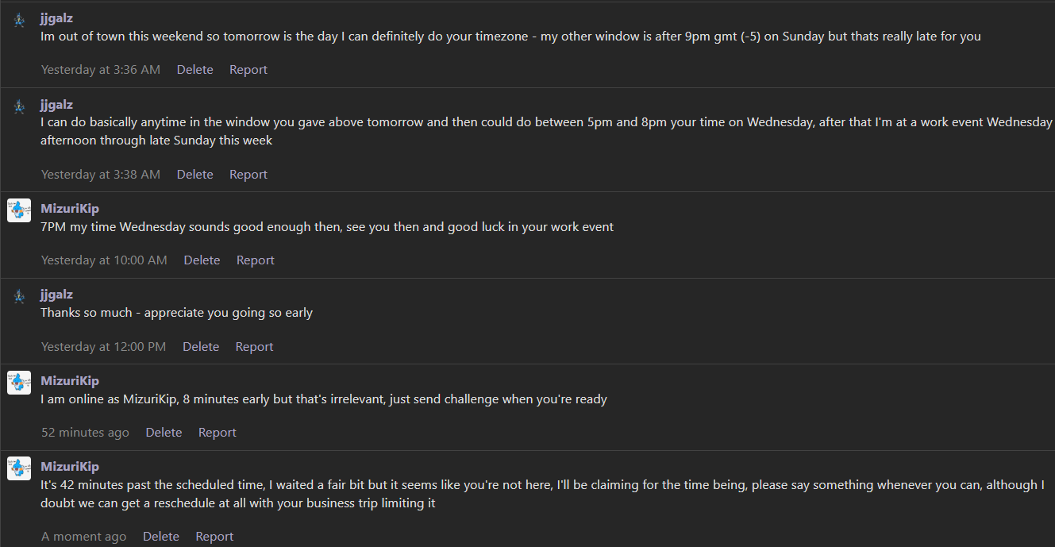
Task: Select jjgalz's avatar next to "Thanks so much"
Action: 19,297
